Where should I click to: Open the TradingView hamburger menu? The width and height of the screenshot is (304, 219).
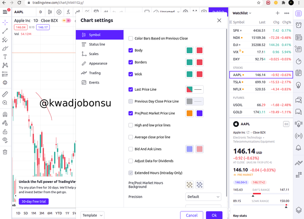tap(5, 12)
